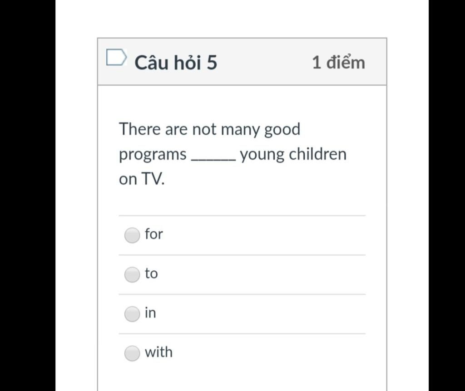Click the word "There" starting the question
The width and height of the screenshot is (465, 391).
140,129
